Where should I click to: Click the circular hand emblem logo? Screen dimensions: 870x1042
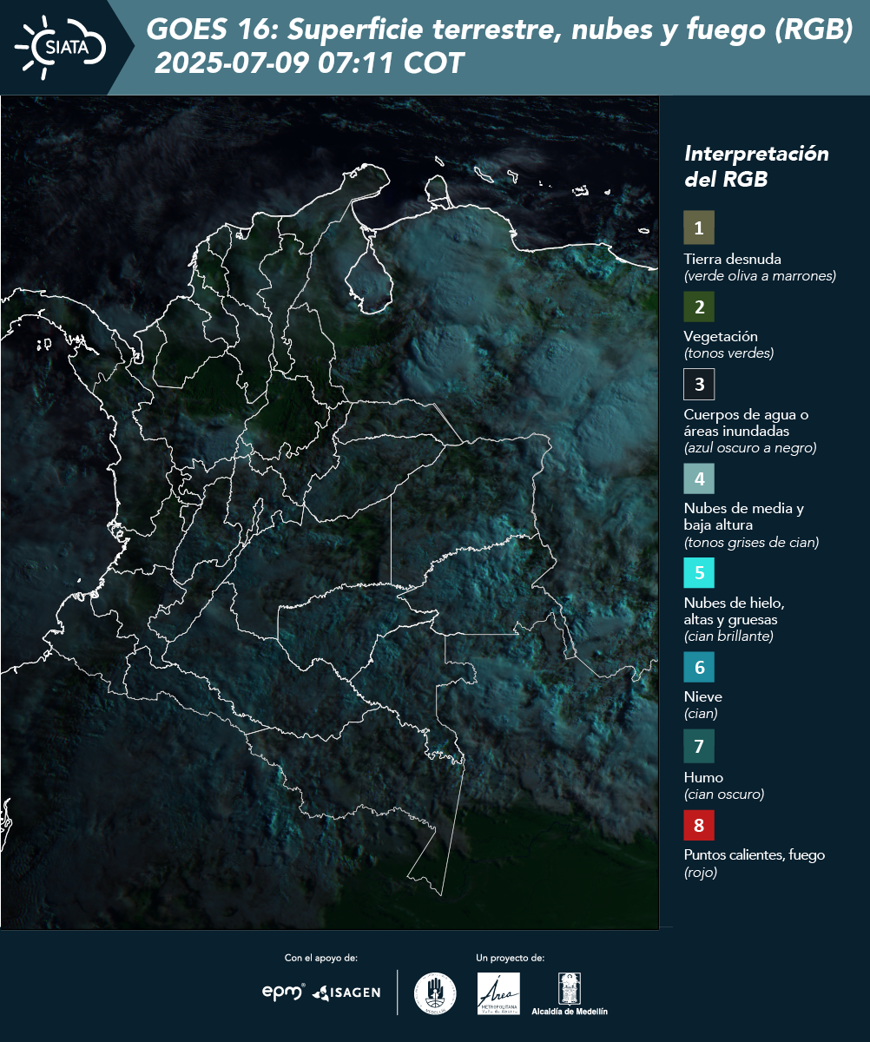pos(435,993)
